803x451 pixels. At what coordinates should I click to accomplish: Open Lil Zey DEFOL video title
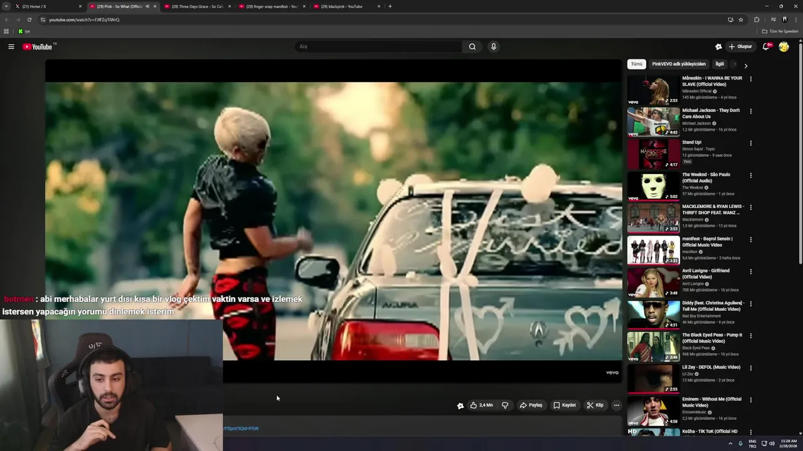pyautogui.click(x=711, y=367)
